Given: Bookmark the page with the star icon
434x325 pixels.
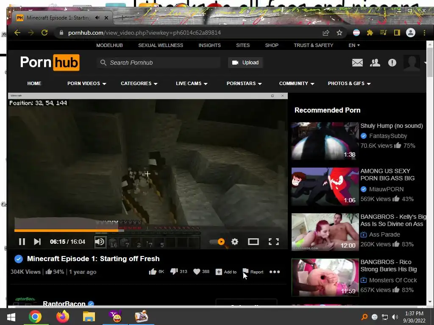Looking at the screenshot, I should [339, 33].
